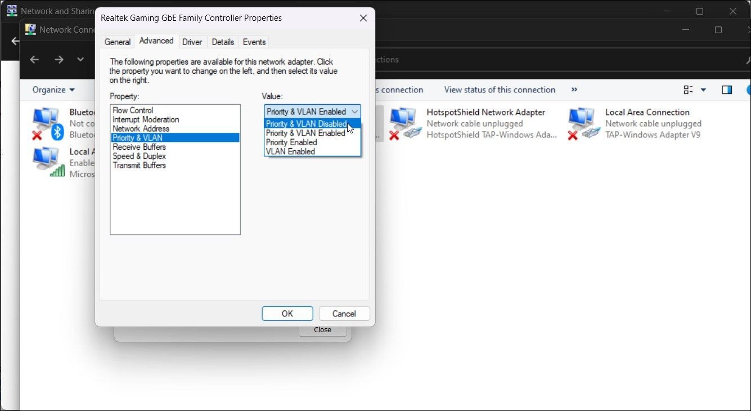
Task: Select Receive Buffers property
Action: [x=175, y=147]
